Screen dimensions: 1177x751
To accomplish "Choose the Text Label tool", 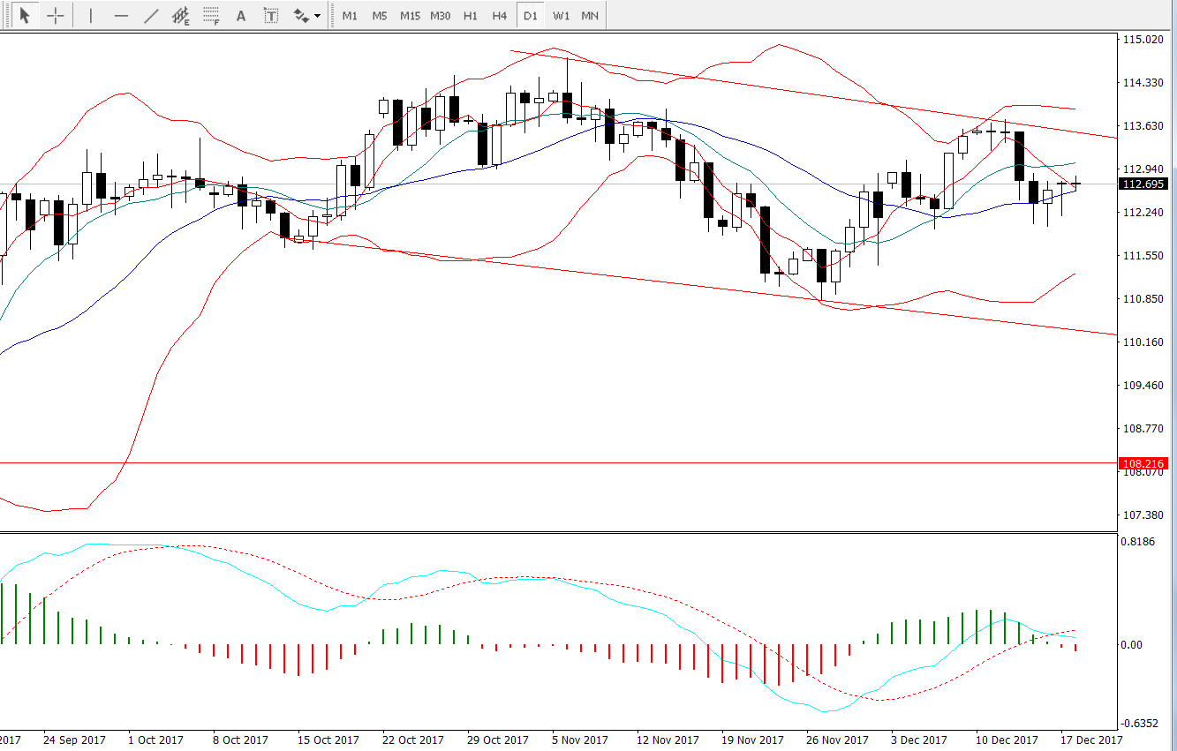I will 271,15.
